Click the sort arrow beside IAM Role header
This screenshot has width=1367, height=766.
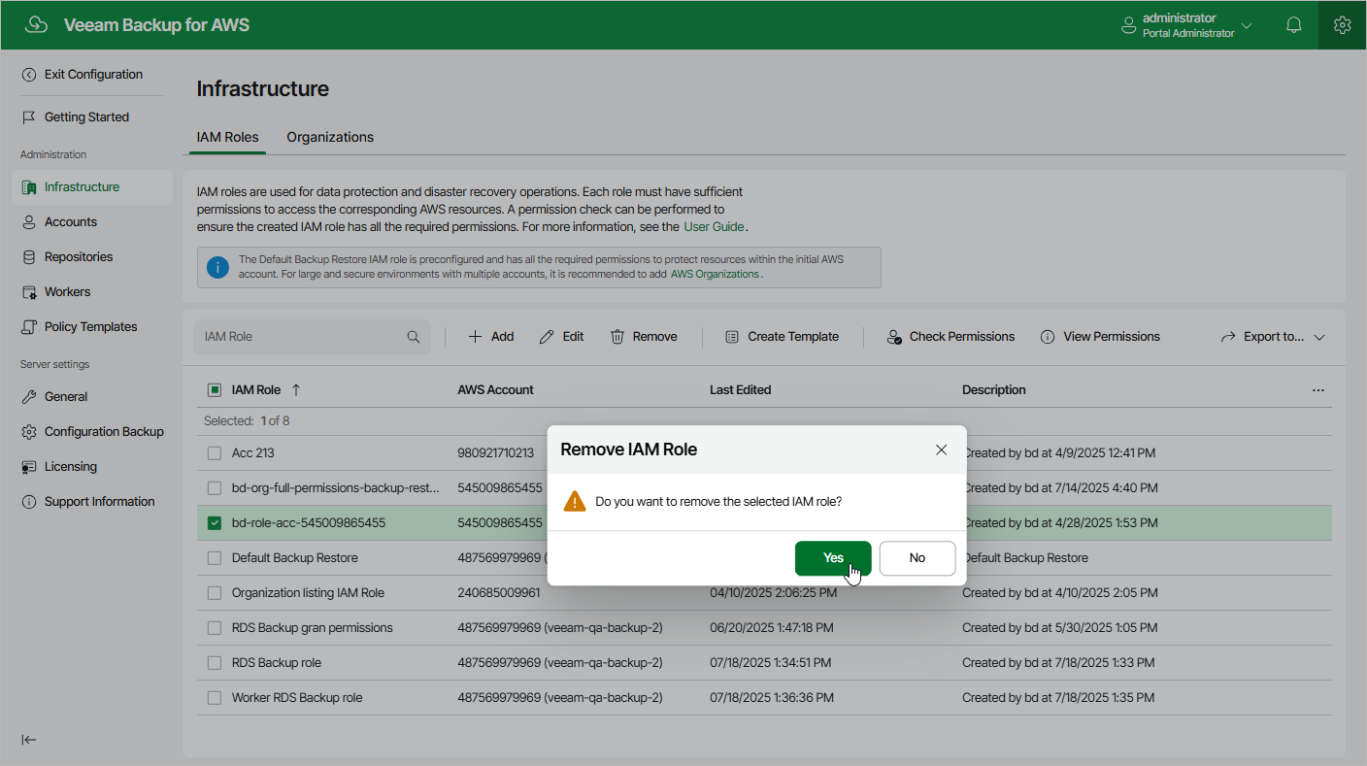click(x=296, y=390)
